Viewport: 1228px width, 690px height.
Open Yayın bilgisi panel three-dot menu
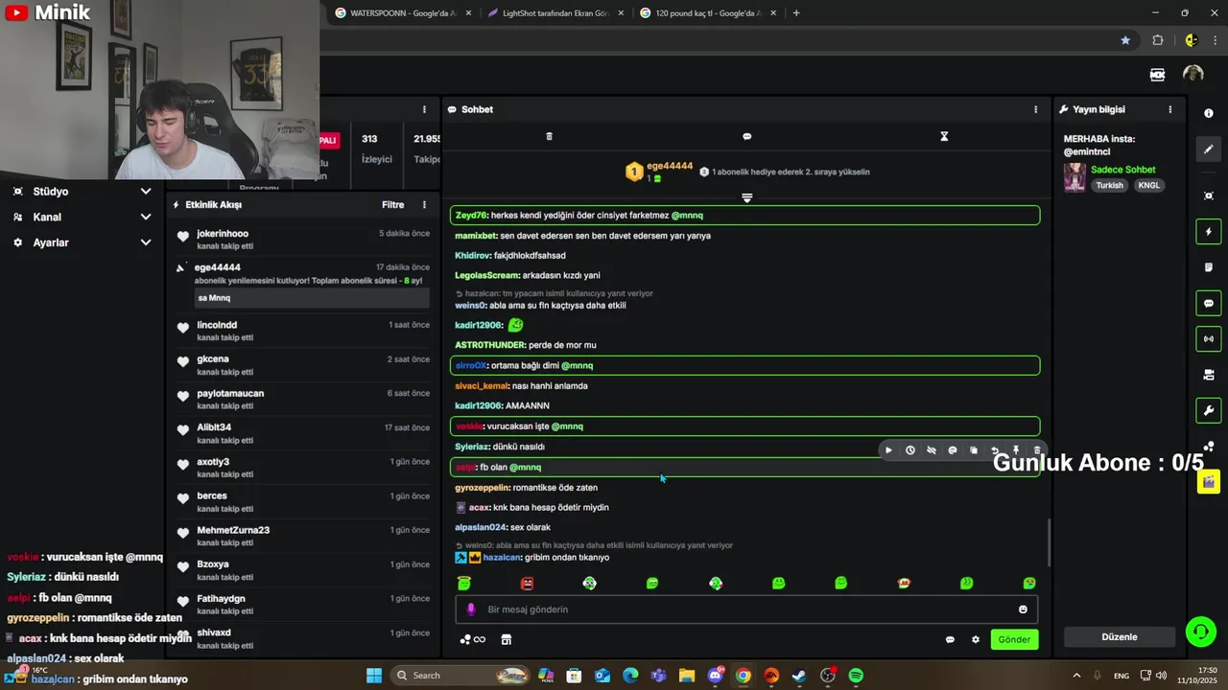pyautogui.click(x=1170, y=109)
